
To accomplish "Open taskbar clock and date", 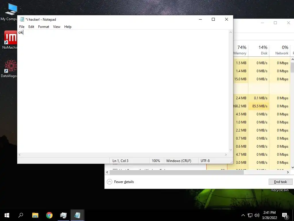I will 269,215.
